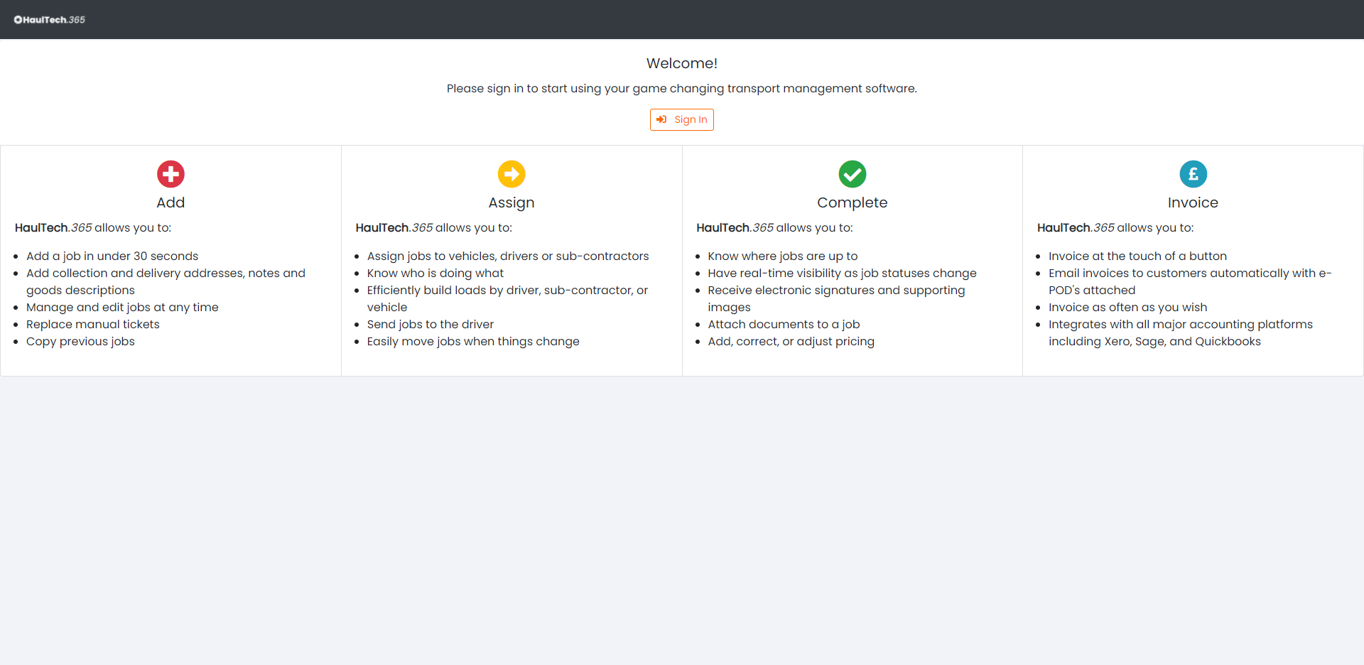Click the Sign In button
The image size is (1364, 665).
[681, 119]
